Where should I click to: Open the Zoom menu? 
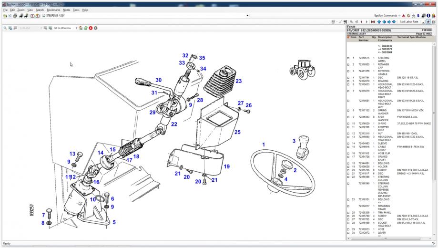coord(20,10)
